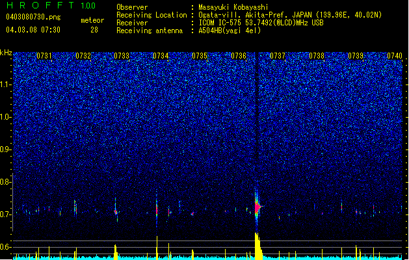409x260 pixels.
Task: Click the 0740 time marker
Action: point(395,56)
